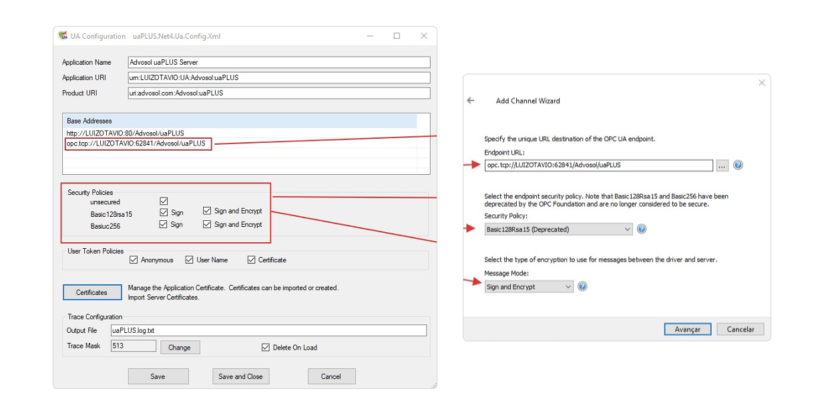Screen dimensions: 824x415
Task: Toggle Basiuc256 Sign and Encrypt checkbox
Action: click(207, 225)
